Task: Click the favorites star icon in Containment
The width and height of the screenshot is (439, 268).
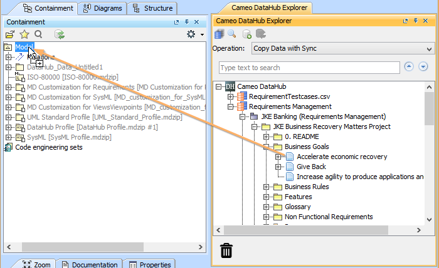Action: click(x=24, y=34)
